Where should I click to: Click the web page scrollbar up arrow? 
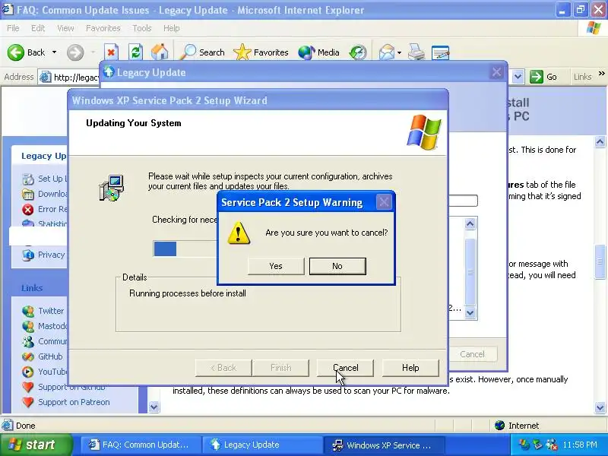[600, 142]
